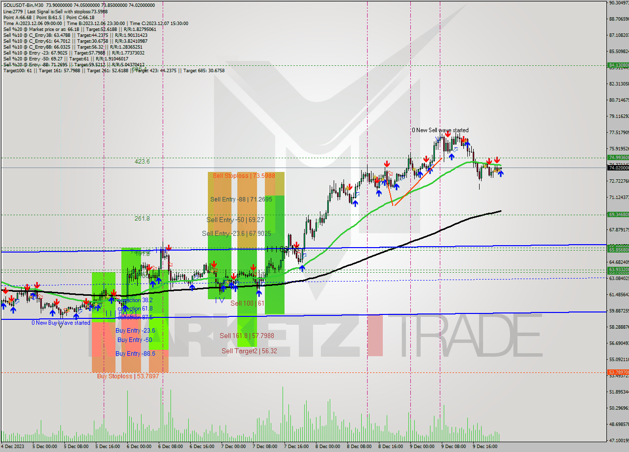The image size is (629, 452).
Task: Click the '4 Dec 2023' time axis label
Action: tap(12, 447)
